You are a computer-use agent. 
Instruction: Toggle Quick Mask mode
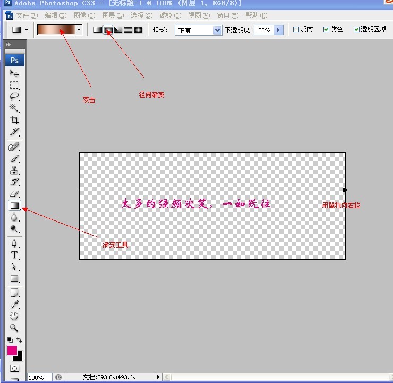[x=14, y=369]
